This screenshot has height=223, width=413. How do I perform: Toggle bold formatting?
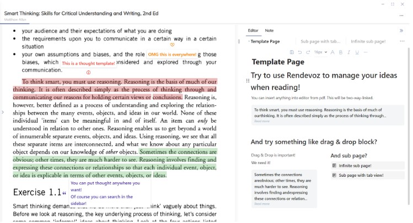pos(341,52)
